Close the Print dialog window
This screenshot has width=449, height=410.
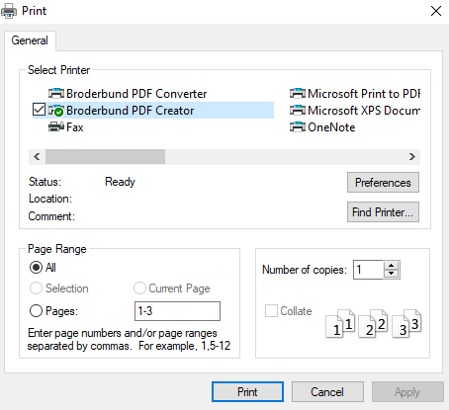click(436, 11)
